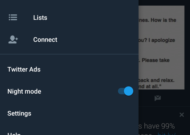Tap the Connect add-person icon
The width and height of the screenshot is (190, 135).
click(13, 39)
